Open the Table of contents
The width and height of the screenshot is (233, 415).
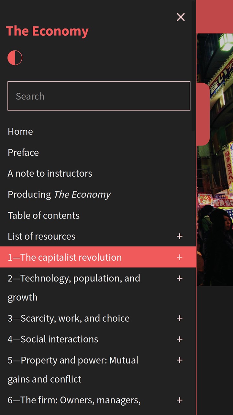(x=44, y=216)
